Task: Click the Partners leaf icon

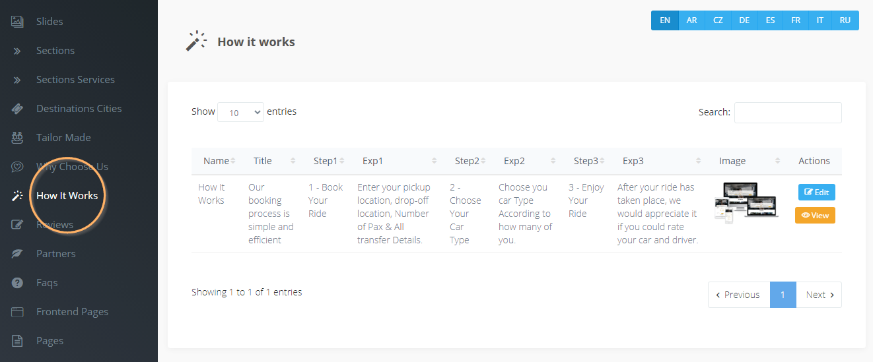Action: 18,254
